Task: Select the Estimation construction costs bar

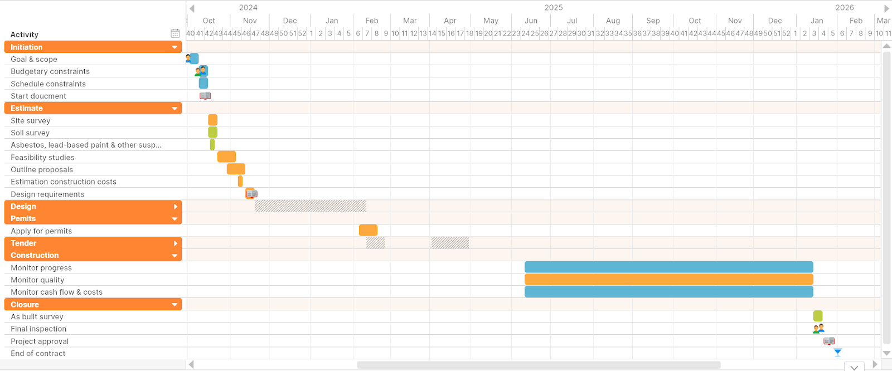Action: tap(240, 181)
